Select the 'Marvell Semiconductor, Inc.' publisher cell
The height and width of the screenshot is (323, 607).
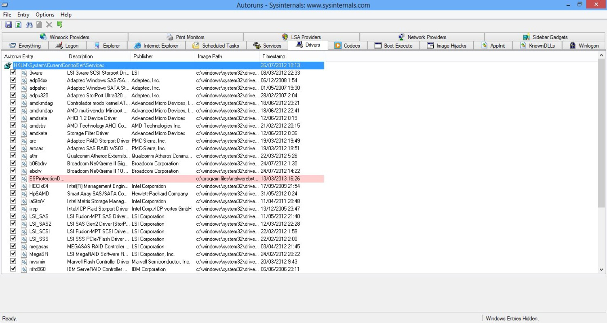(x=161, y=262)
